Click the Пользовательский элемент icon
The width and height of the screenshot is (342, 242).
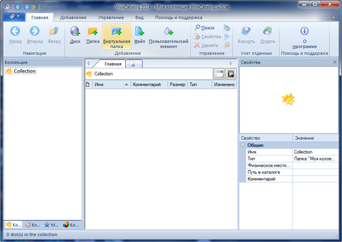pyautogui.click(x=168, y=33)
